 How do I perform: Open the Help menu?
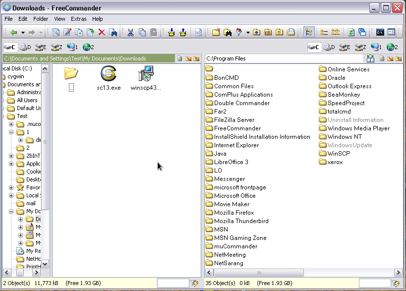point(97,19)
